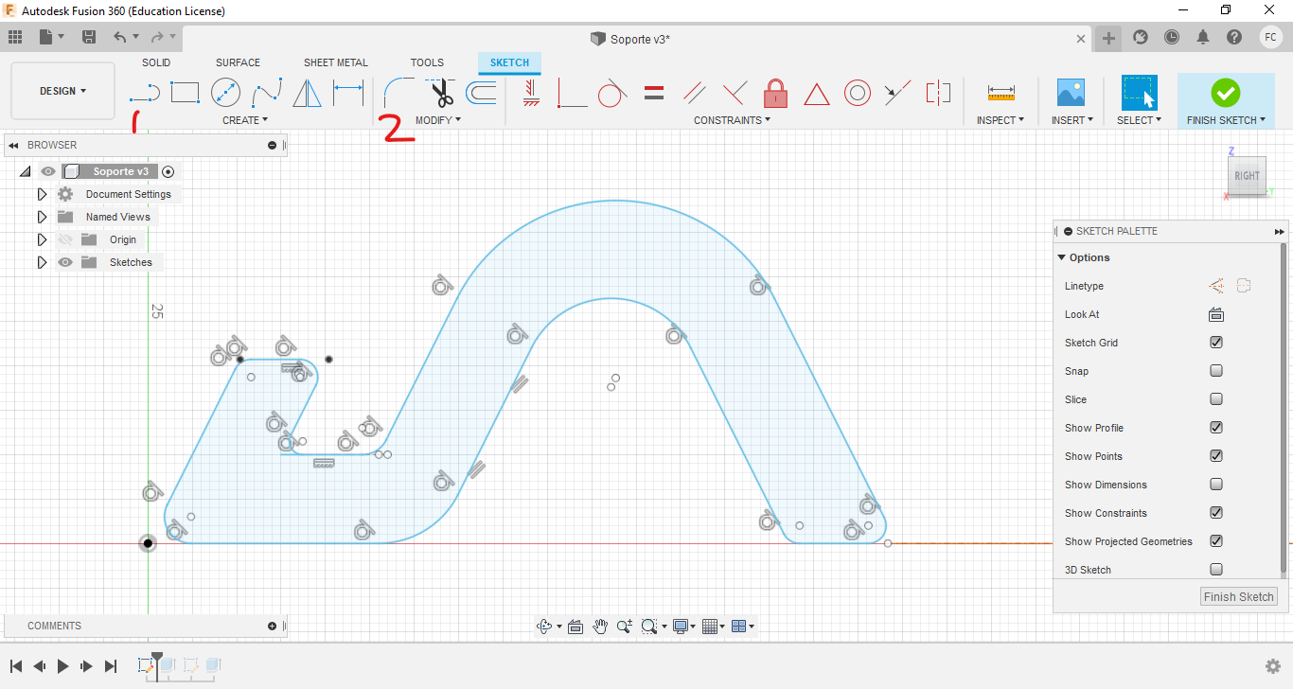1293x689 pixels.
Task: Apply the Midpoint constraint
Action: pyautogui.click(x=816, y=94)
